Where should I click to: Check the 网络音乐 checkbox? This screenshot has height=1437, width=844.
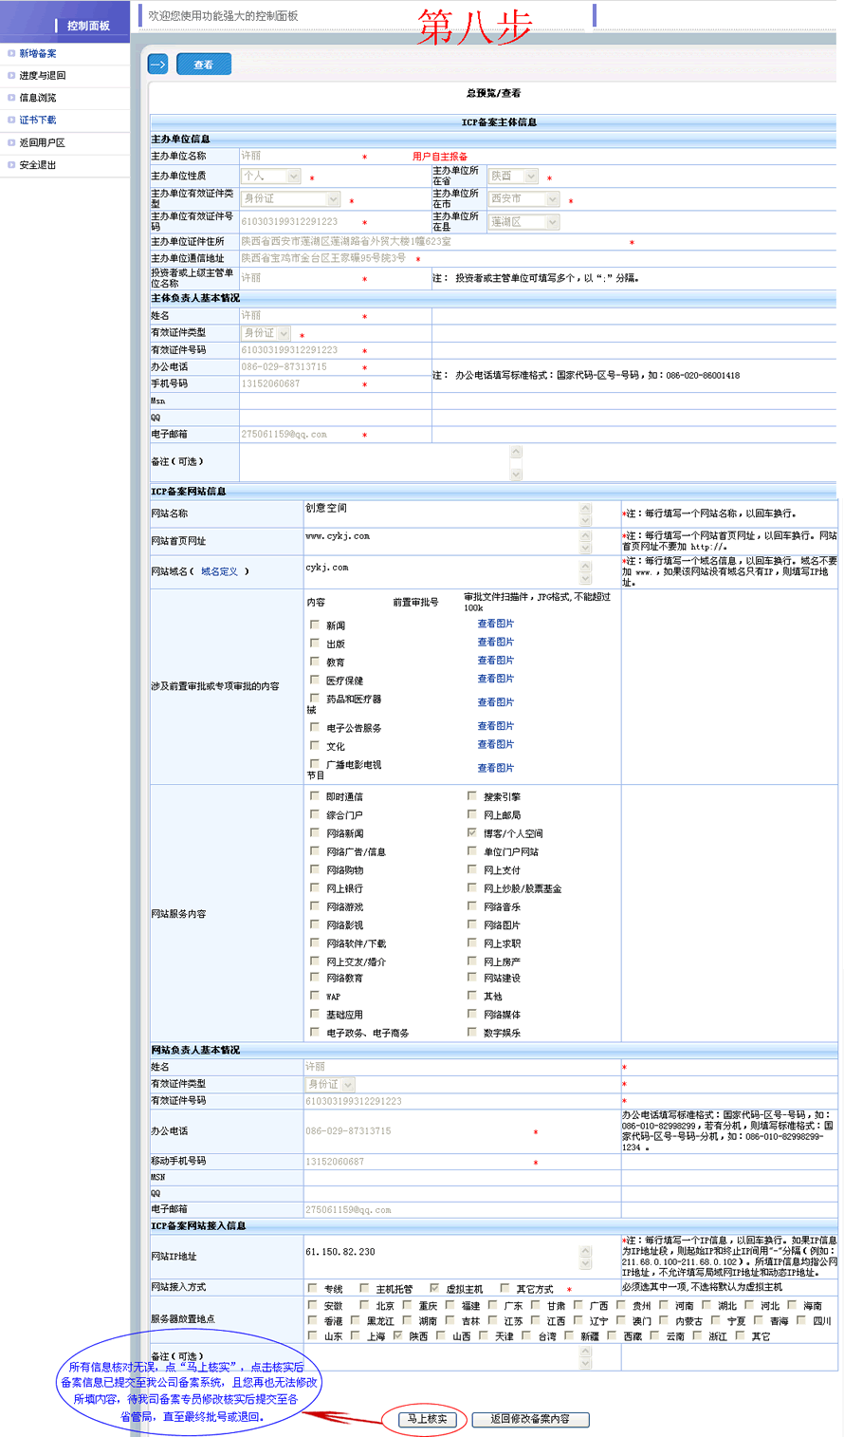(472, 905)
